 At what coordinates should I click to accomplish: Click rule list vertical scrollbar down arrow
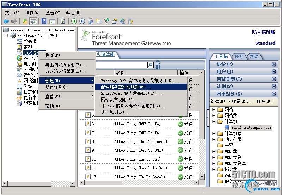[202, 177]
